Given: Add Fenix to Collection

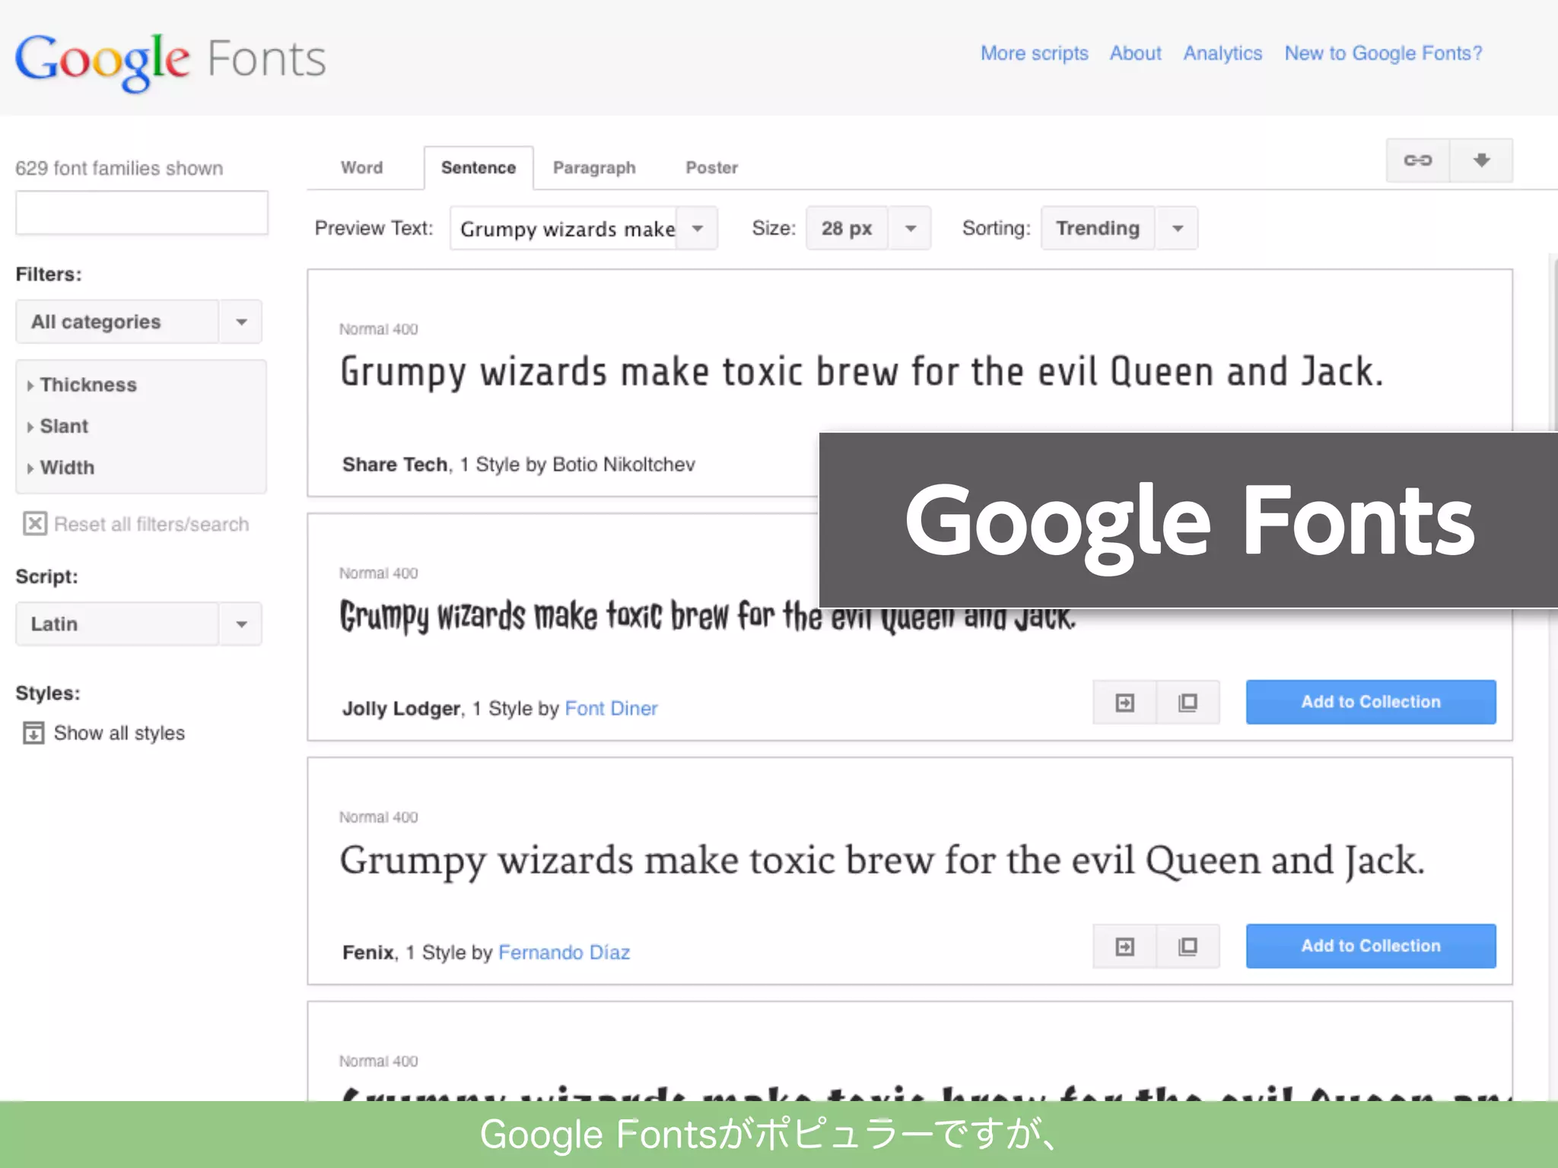Looking at the screenshot, I should pyautogui.click(x=1371, y=946).
